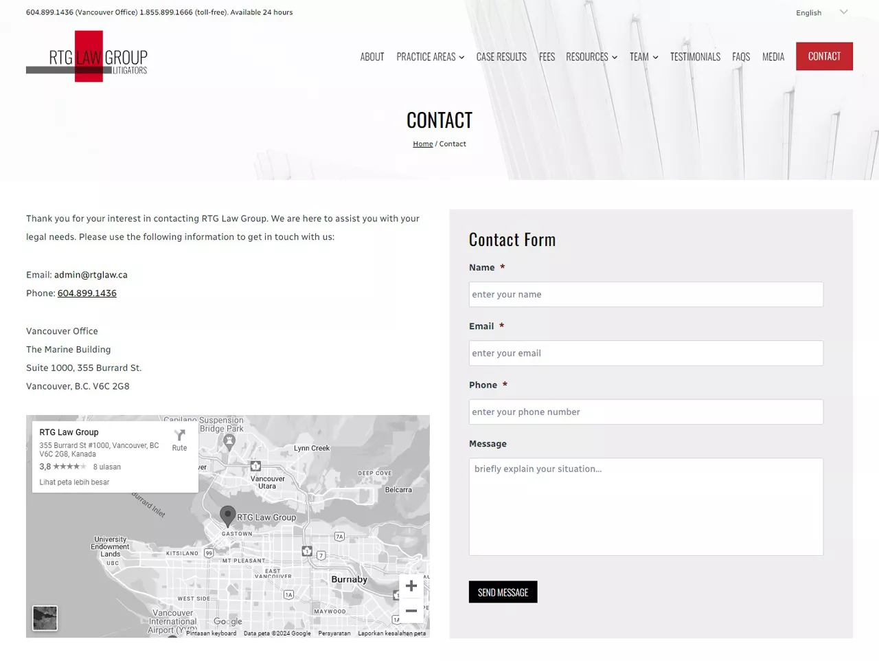This screenshot has width=879, height=661.
Task: Go to the Testimonials page
Action: 695,57
